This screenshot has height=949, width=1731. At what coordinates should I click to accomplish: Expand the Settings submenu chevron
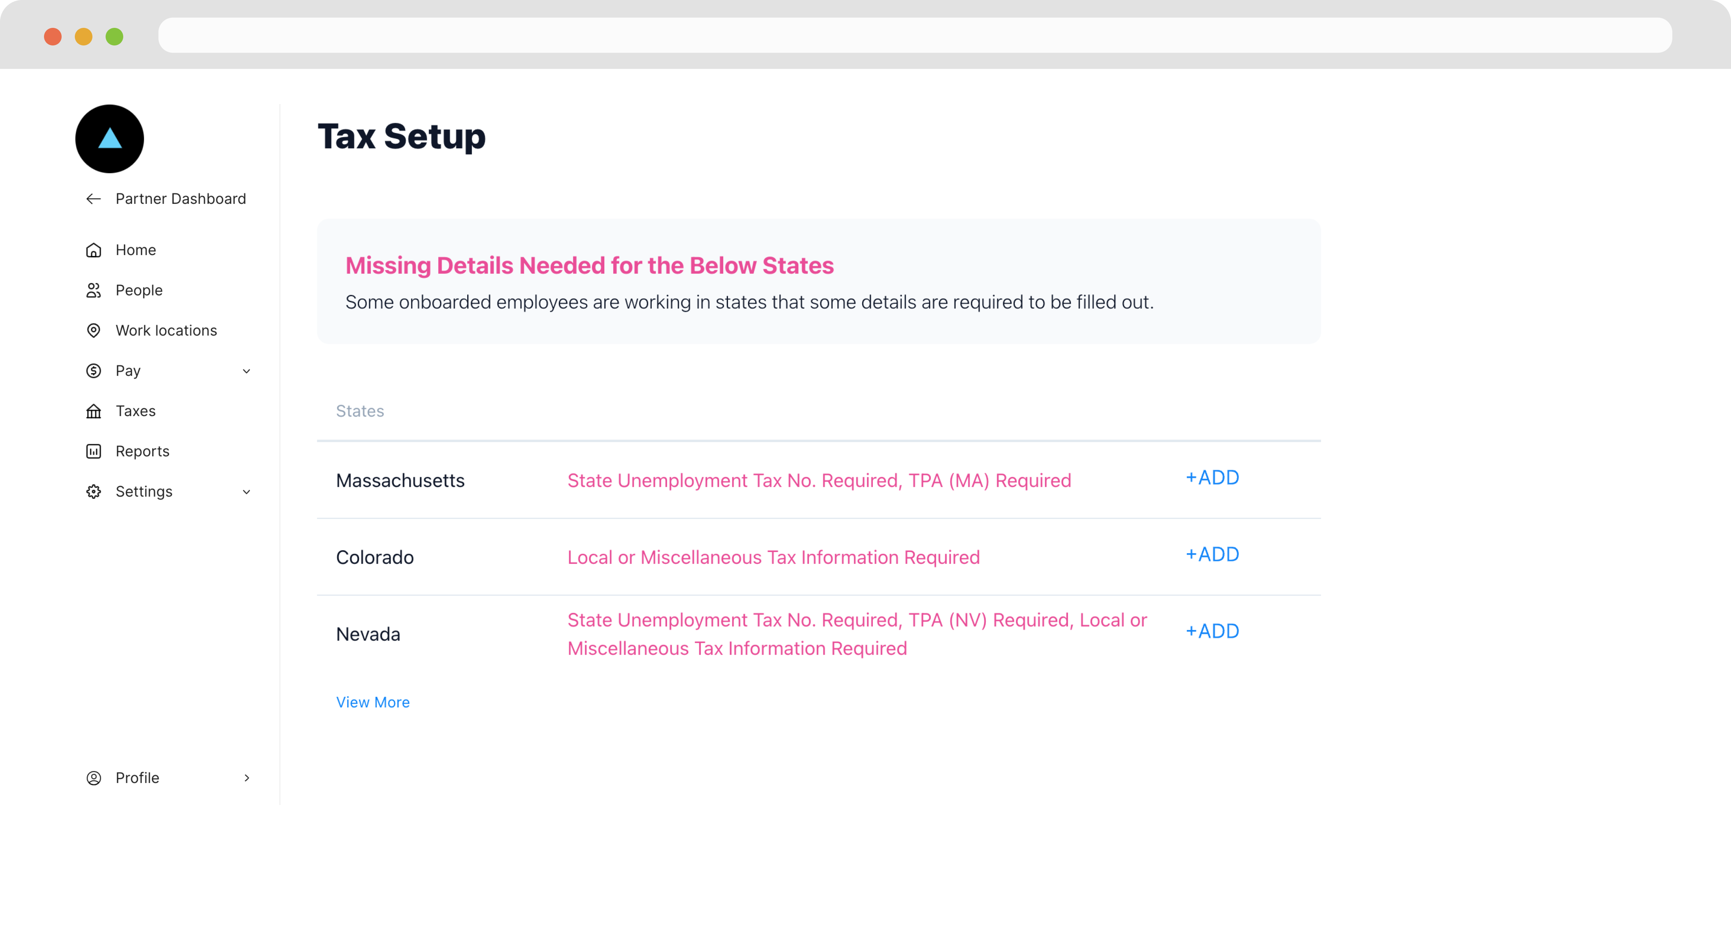246,492
